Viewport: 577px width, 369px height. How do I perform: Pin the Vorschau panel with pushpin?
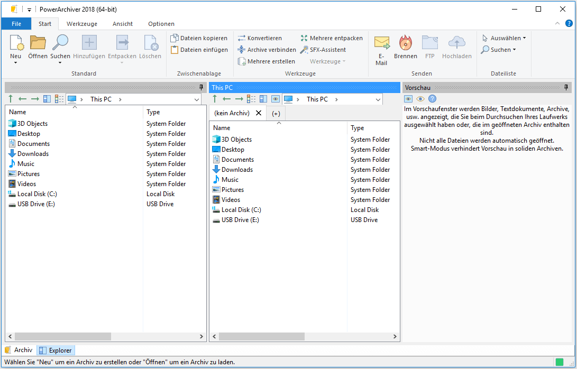(566, 87)
